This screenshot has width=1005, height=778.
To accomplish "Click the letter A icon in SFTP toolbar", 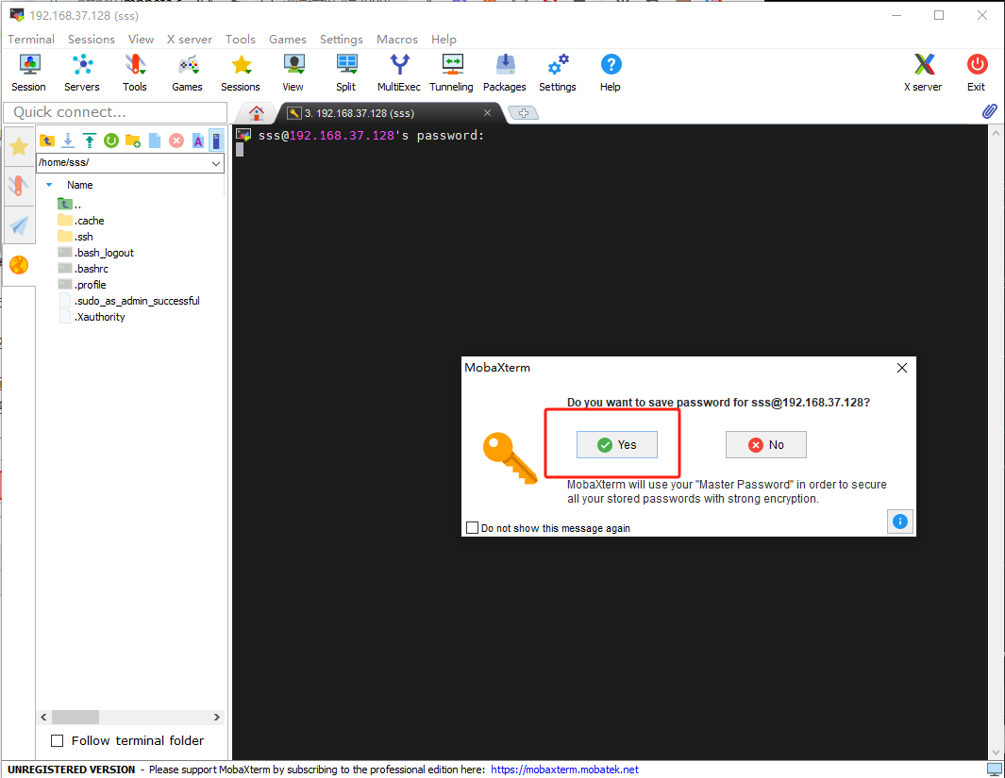I will (198, 141).
